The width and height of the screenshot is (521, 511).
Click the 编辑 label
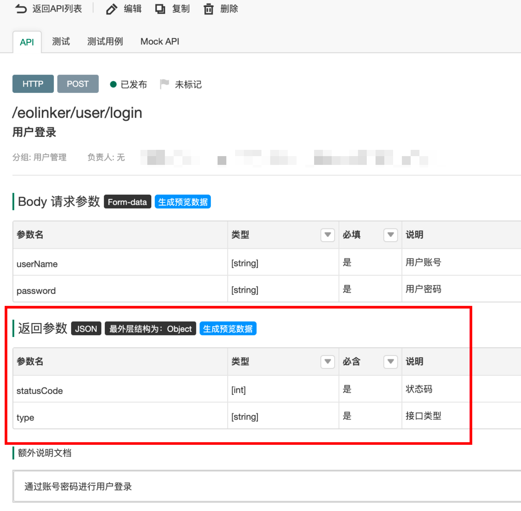coord(133,9)
